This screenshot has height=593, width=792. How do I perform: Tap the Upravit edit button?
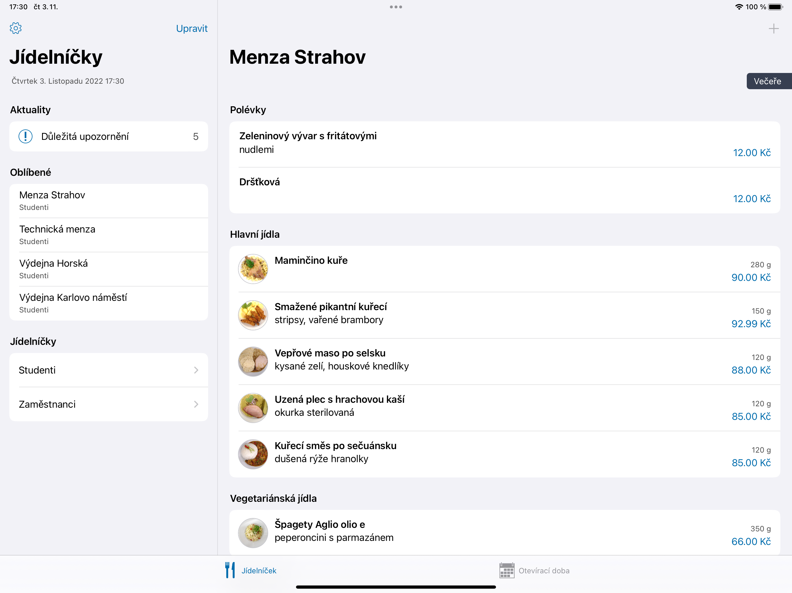point(192,28)
